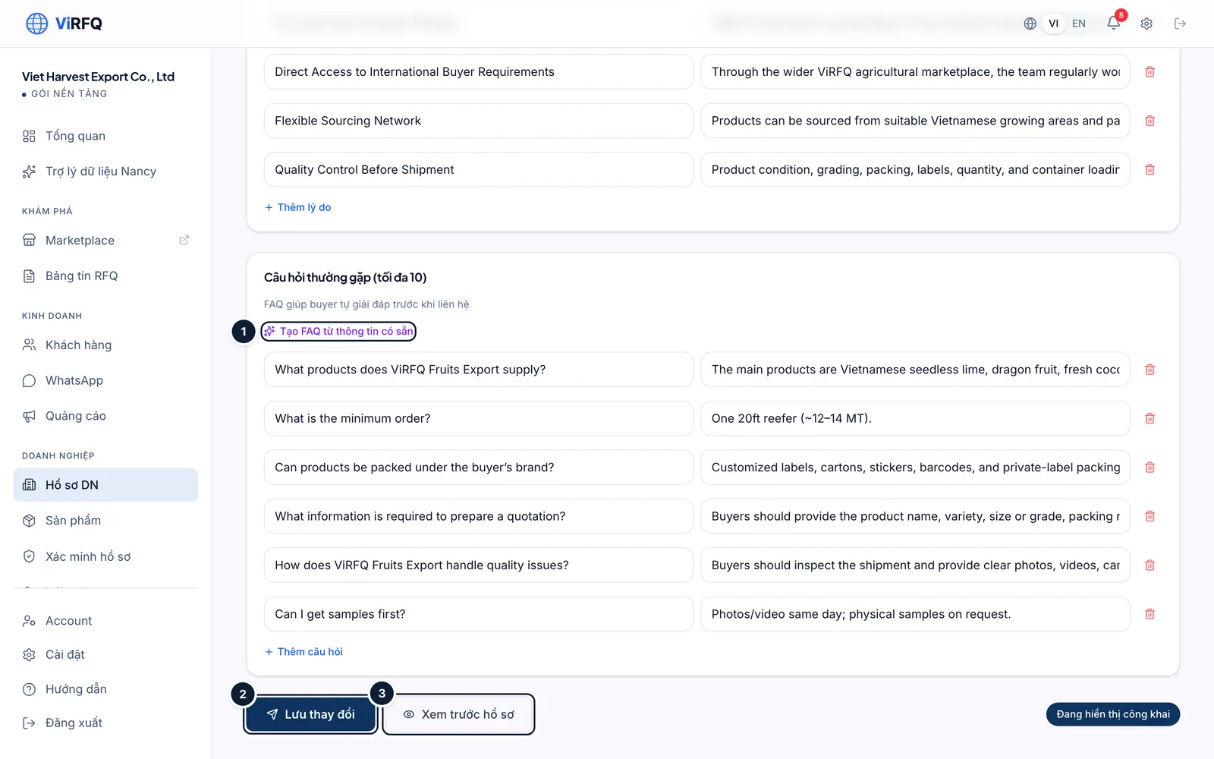Edit 'What is the minimum order?' field
The image size is (1214, 759).
point(479,418)
